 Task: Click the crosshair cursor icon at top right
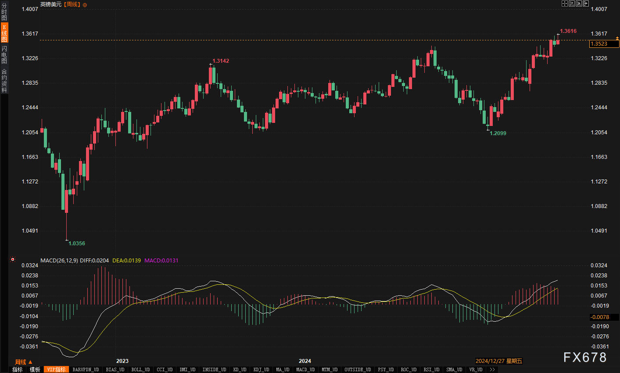coord(565,4)
